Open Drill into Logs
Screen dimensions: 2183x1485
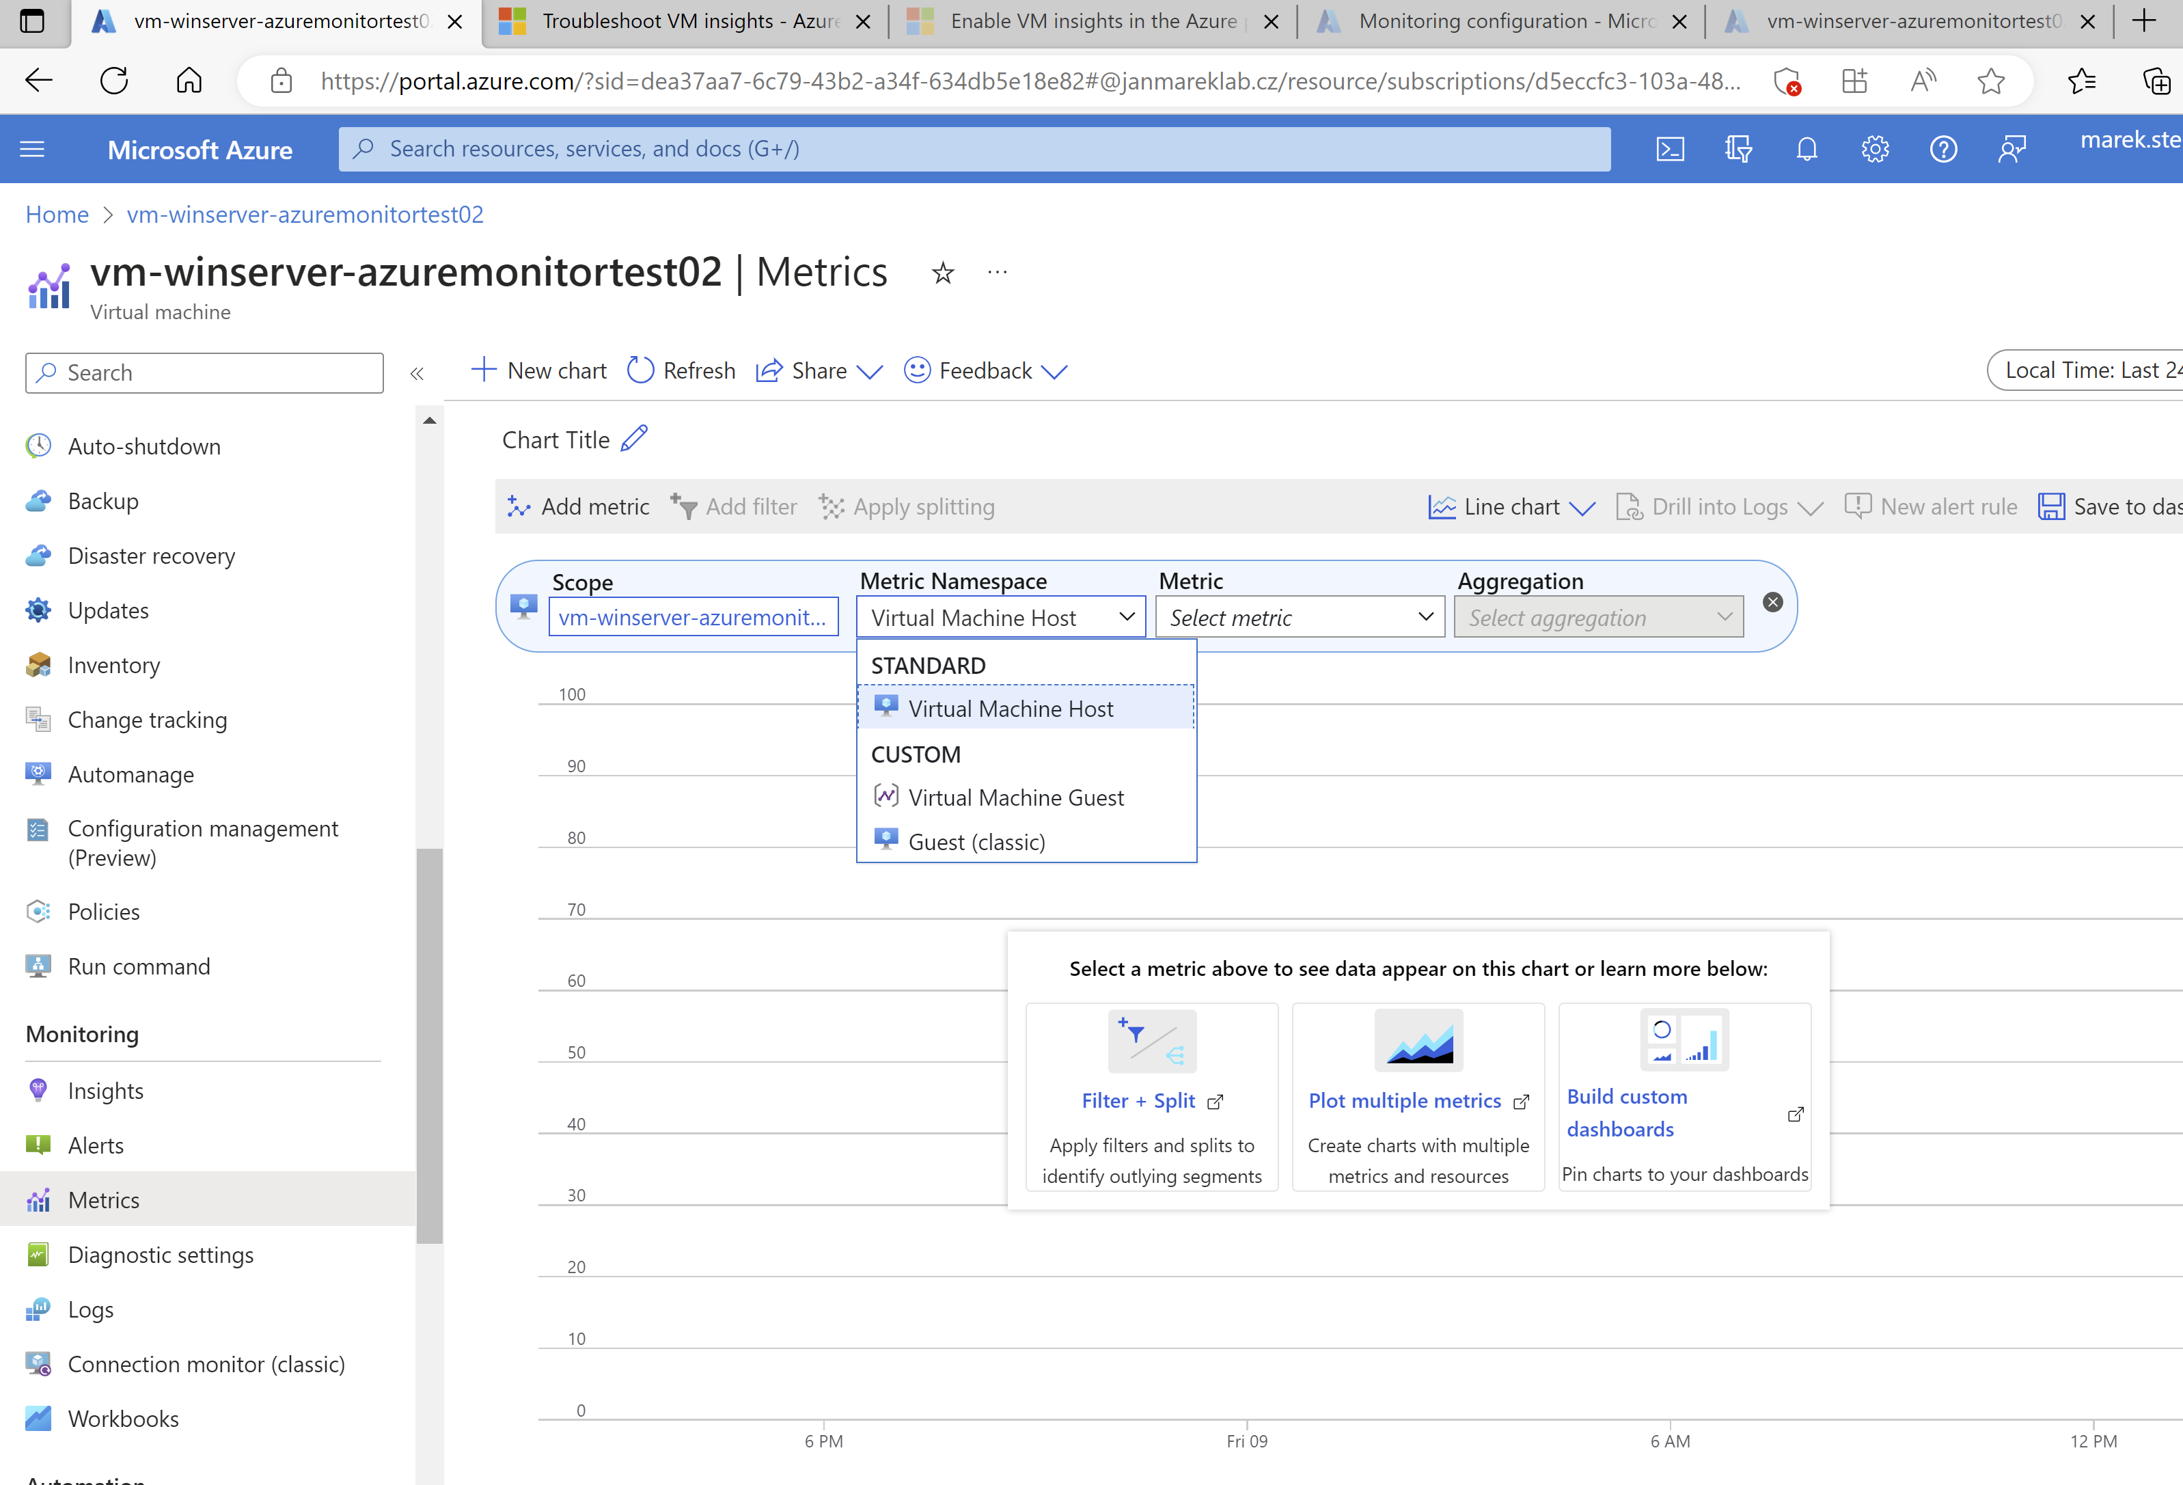(1720, 506)
